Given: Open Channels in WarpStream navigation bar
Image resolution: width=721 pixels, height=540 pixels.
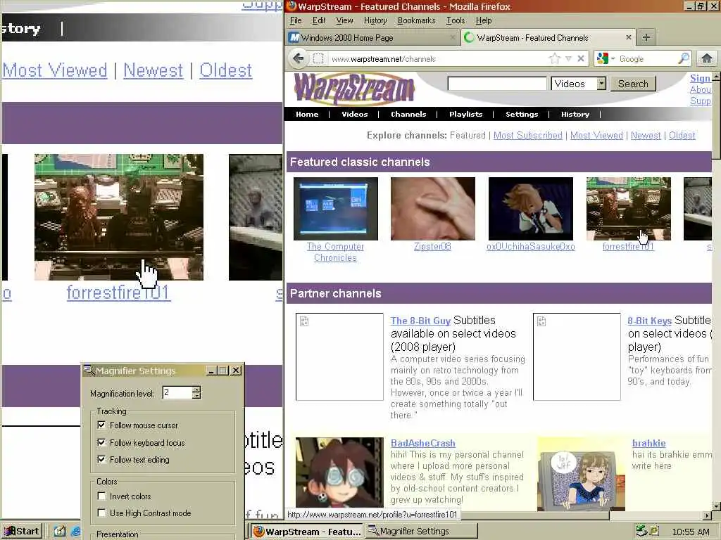Looking at the screenshot, I should tap(408, 115).
